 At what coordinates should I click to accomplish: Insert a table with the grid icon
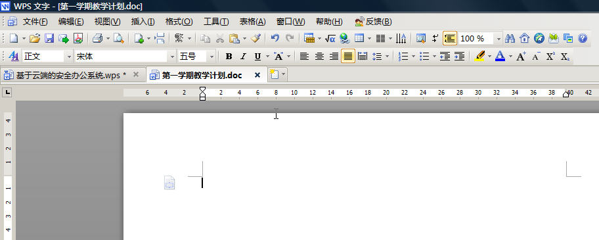click(359, 38)
